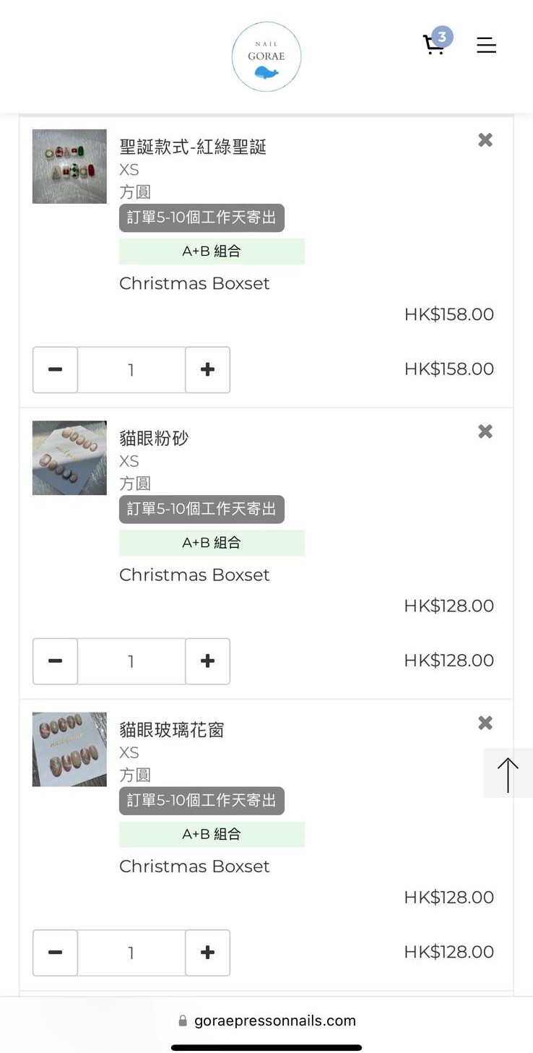Open 聖誕款式-紅綠聖誕 product thumbnail
This screenshot has height=1053, width=533.
[69, 166]
